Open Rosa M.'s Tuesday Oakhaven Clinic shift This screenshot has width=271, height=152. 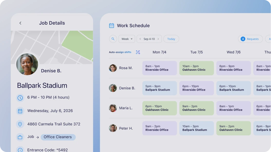(x=197, y=68)
